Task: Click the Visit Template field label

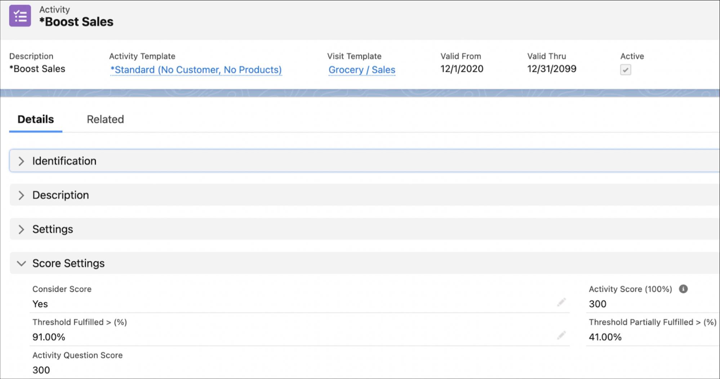Action: 354,56
